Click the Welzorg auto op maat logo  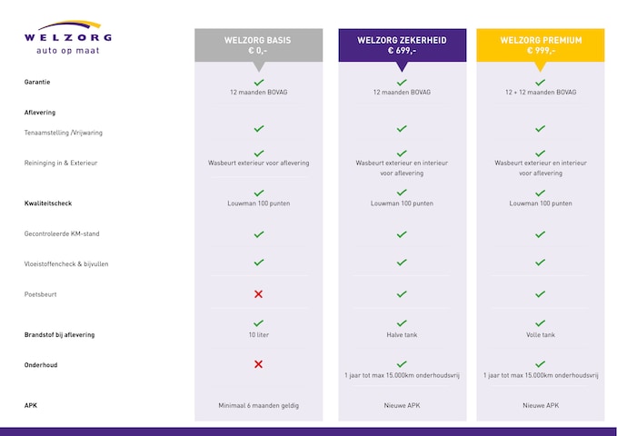(68, 38)
